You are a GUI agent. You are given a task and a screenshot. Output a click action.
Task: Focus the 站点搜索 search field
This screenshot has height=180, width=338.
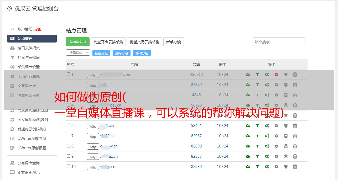tap(279, 42)
